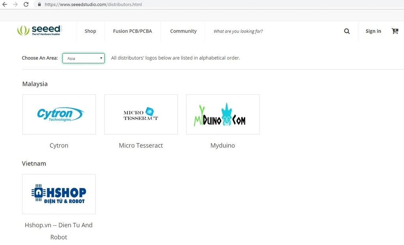
Task: Click the magnifying glass search icon
Action: 347,31
